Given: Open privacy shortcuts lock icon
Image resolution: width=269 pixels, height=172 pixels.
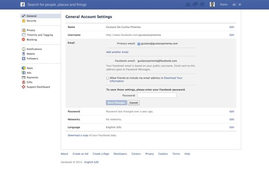Looking at the screenshot, I should (234, 4).
